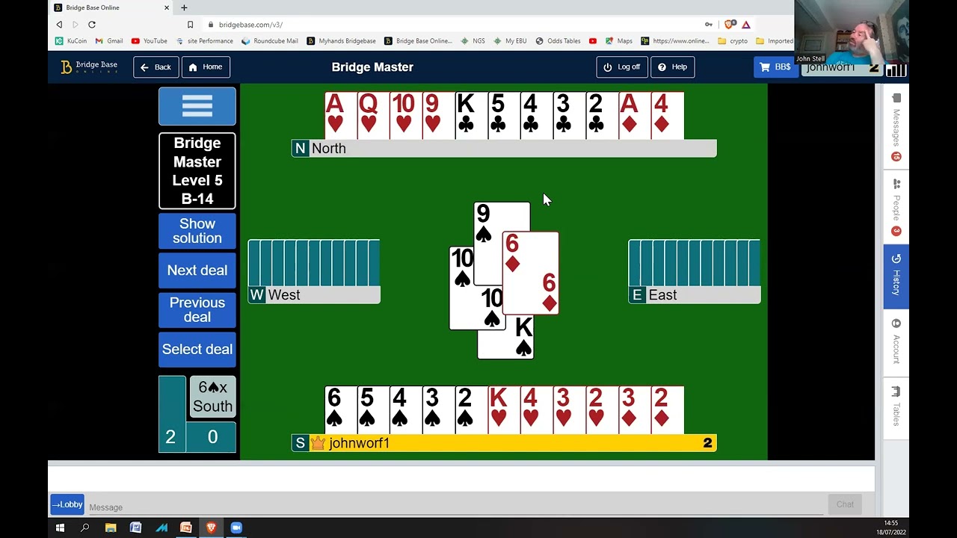This screenshot has width=957, height=538.
Task: Open File Explorer from the taskbar
Action: tap(111, 528)
